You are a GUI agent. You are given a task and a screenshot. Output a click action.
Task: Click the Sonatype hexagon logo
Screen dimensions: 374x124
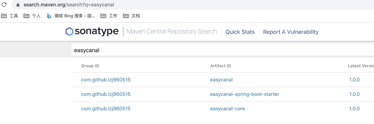pos(69,32)
